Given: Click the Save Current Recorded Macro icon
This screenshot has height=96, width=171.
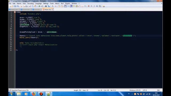Looking at the screenshot, I should click(x=100, y=6).
